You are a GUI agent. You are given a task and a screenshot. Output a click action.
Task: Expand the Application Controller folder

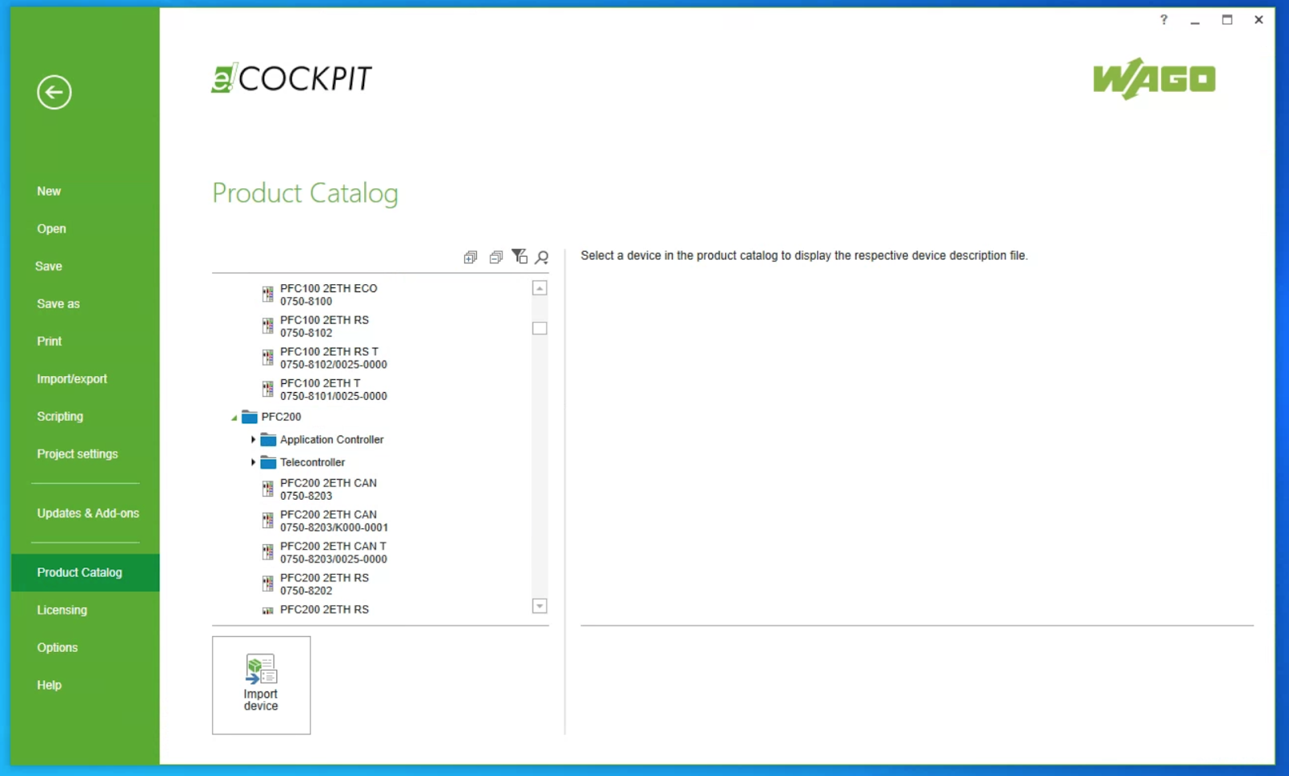click(253, 440)
